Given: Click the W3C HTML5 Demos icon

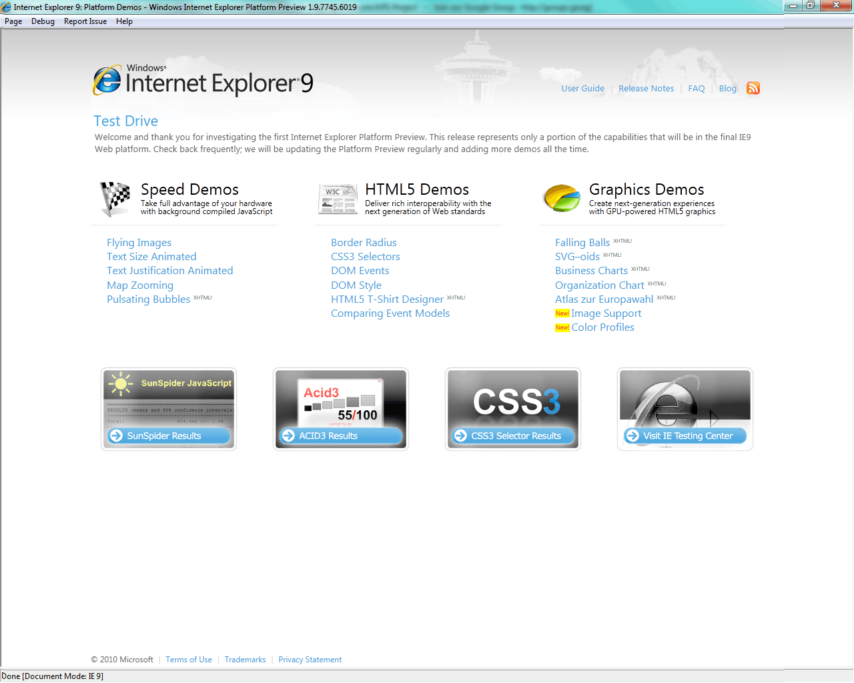Looking at the screenshot, I should pyautogui.click(x=338, y=199).
